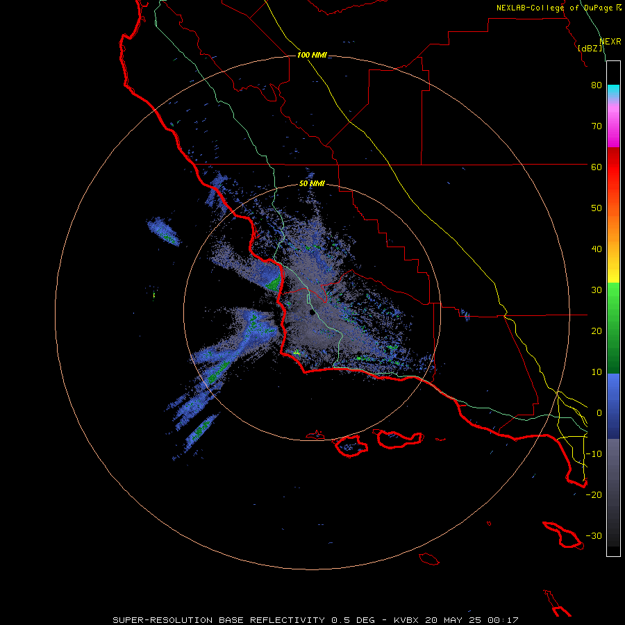Click the -10 value on the dBZ scale
The width and height of the screenshot is (625, 625).
[594, 454]
